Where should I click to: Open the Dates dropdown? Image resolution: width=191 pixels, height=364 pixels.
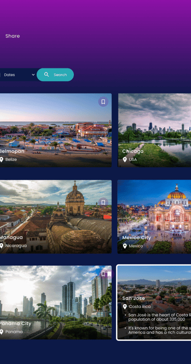click(19, 75)
